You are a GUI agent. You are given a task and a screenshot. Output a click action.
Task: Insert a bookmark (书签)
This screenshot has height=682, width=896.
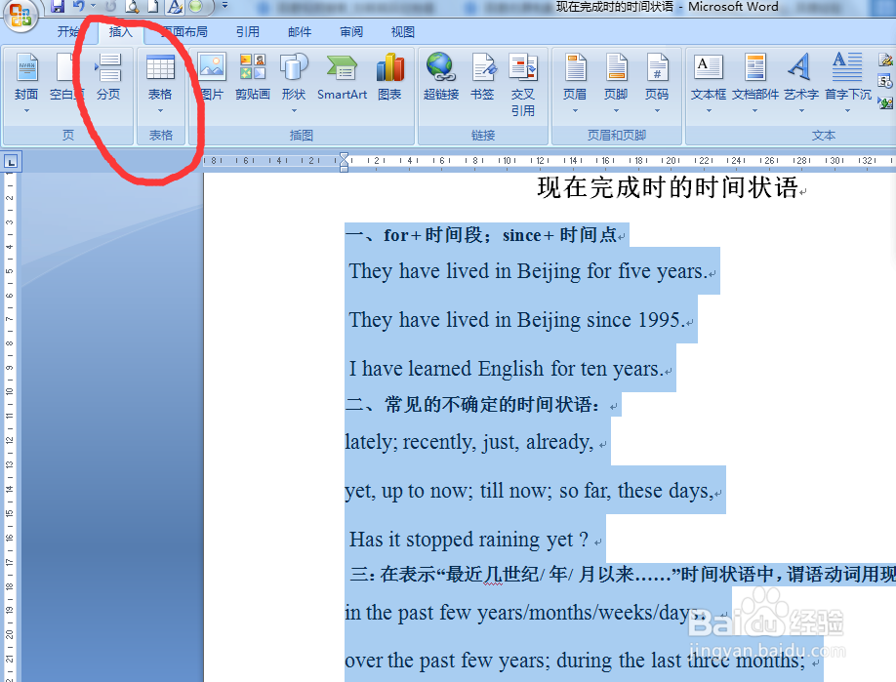[483, 78]
